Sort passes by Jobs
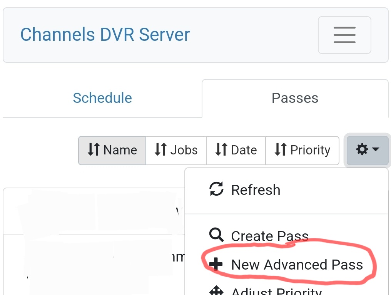391x295 pixels. pos(176,150)
